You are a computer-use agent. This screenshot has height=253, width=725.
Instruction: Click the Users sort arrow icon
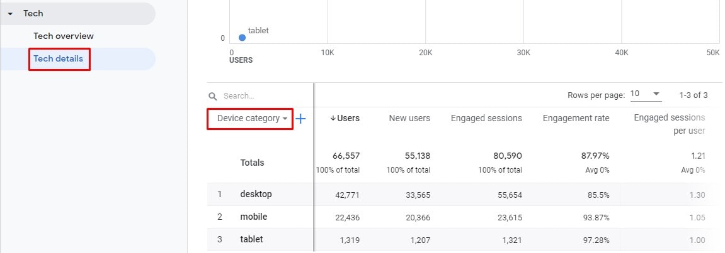[333, 119]
